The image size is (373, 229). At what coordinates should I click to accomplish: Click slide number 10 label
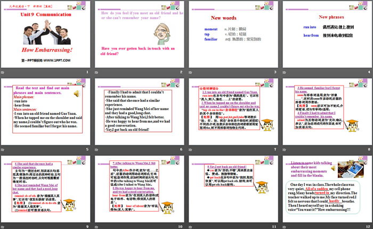(x=180, y=227)
